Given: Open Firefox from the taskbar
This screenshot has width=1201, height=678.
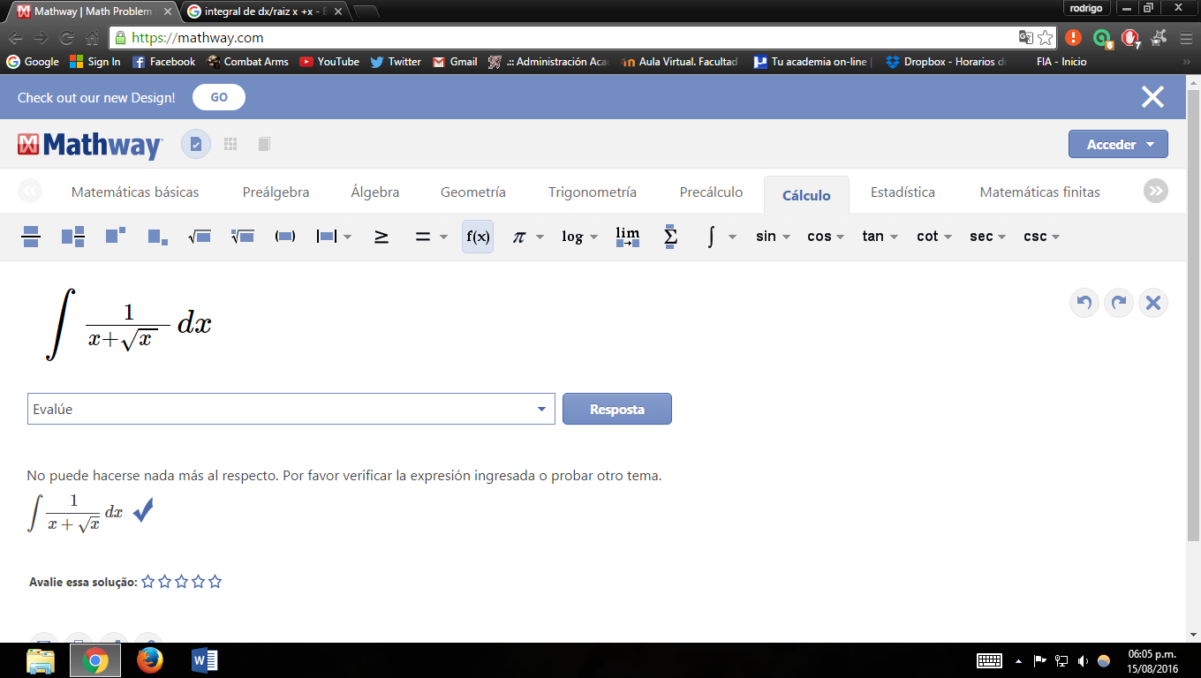Looking at the screenshot, I should click(x=150, y=659).
